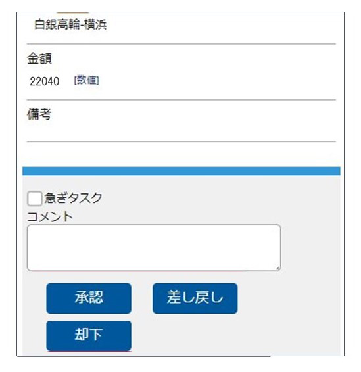Screen dimensions: 361x372
Task: Focus the コメント text area
Action: 154,248
